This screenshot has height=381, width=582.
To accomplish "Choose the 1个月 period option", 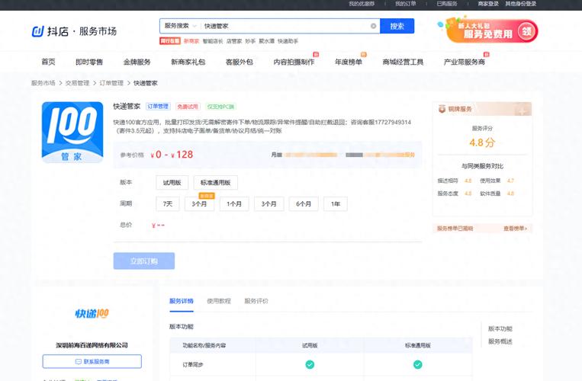I will [x=234, y=204].
